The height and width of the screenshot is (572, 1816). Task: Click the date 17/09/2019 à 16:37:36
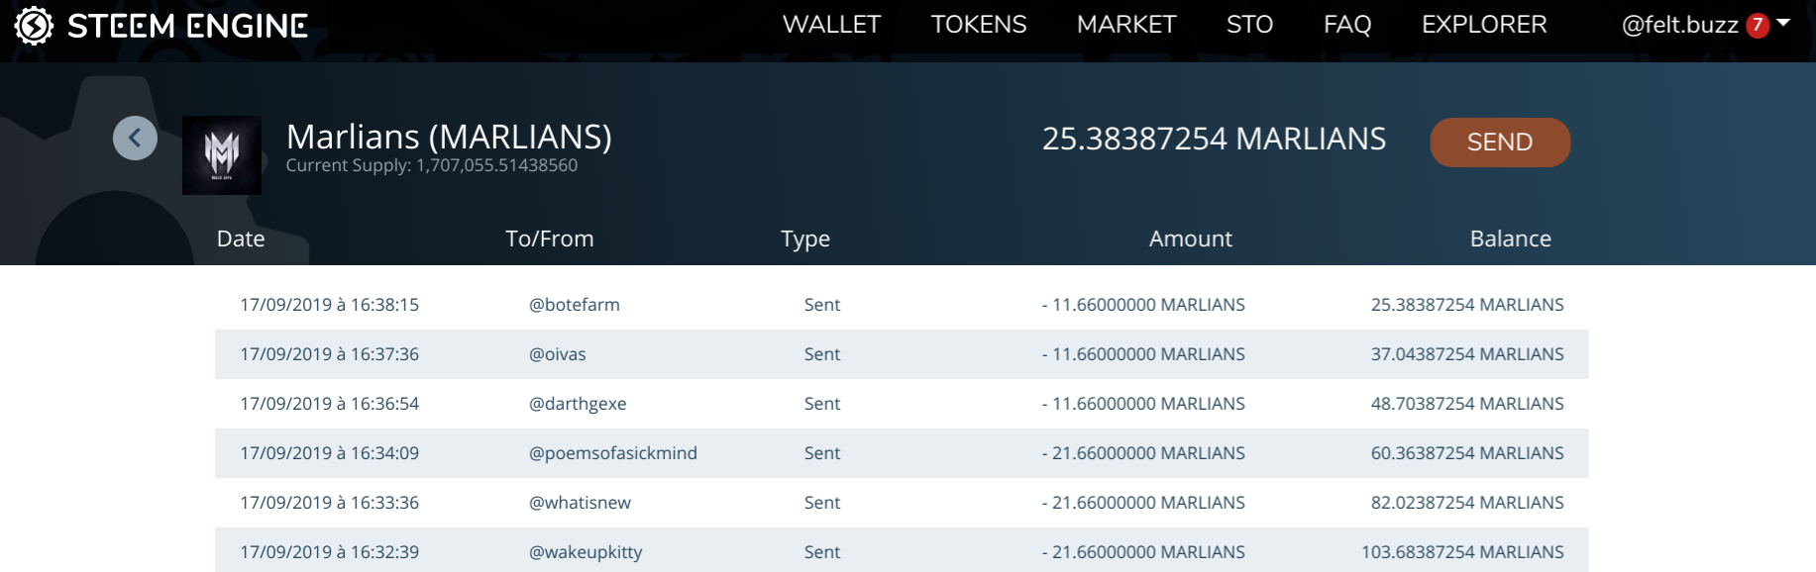[x=329, y=354]
